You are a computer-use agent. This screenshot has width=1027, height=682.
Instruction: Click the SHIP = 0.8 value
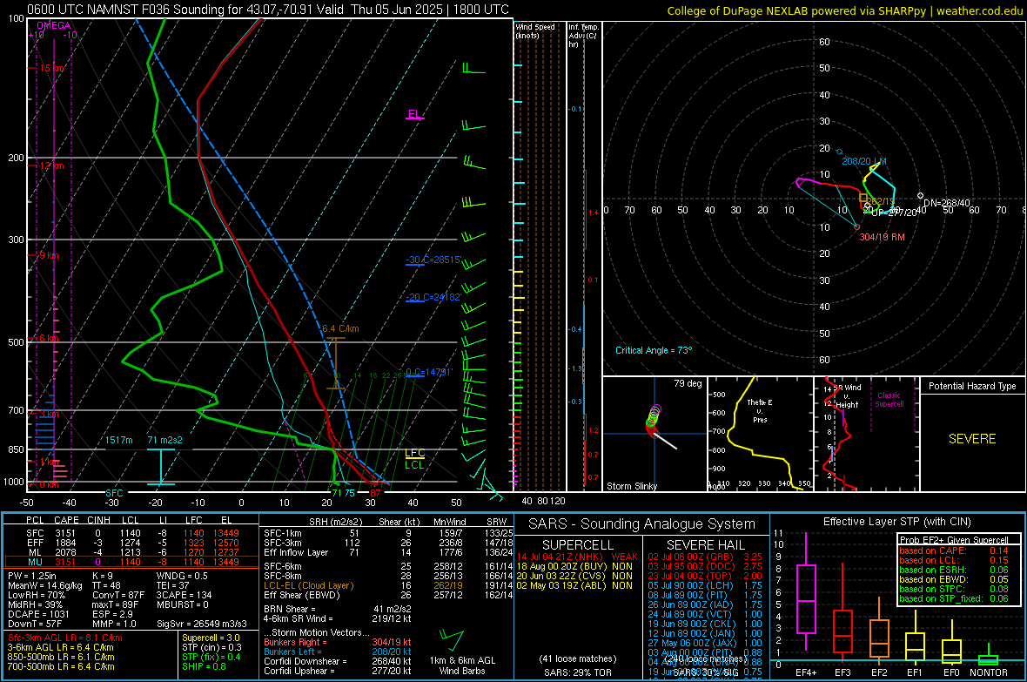click(204, 666)
